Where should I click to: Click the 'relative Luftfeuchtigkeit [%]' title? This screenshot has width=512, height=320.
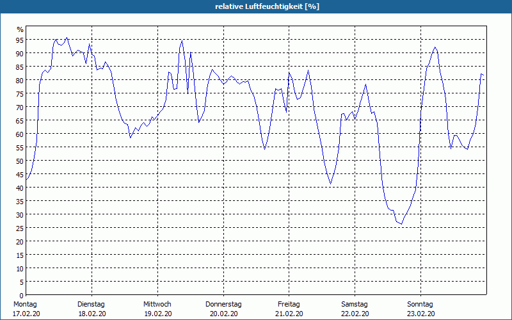pos(267,6)
